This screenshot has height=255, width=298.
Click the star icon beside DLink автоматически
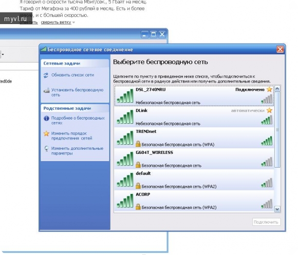click(269, 110)
